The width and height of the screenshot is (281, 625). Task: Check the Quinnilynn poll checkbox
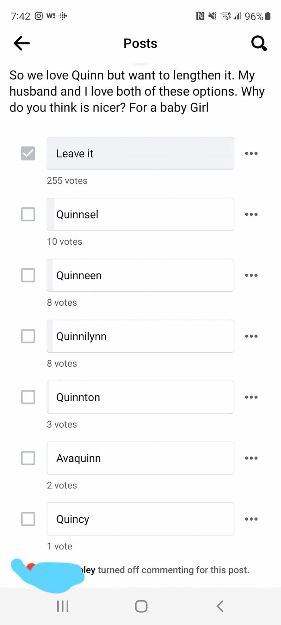point(28,336)
